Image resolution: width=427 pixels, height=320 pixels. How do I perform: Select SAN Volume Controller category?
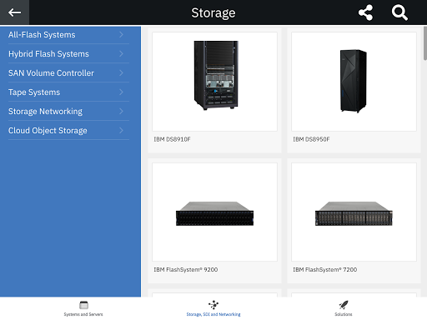[68, 73]
